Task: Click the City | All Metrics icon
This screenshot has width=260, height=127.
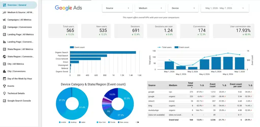Action: click(x=5, y=64)
